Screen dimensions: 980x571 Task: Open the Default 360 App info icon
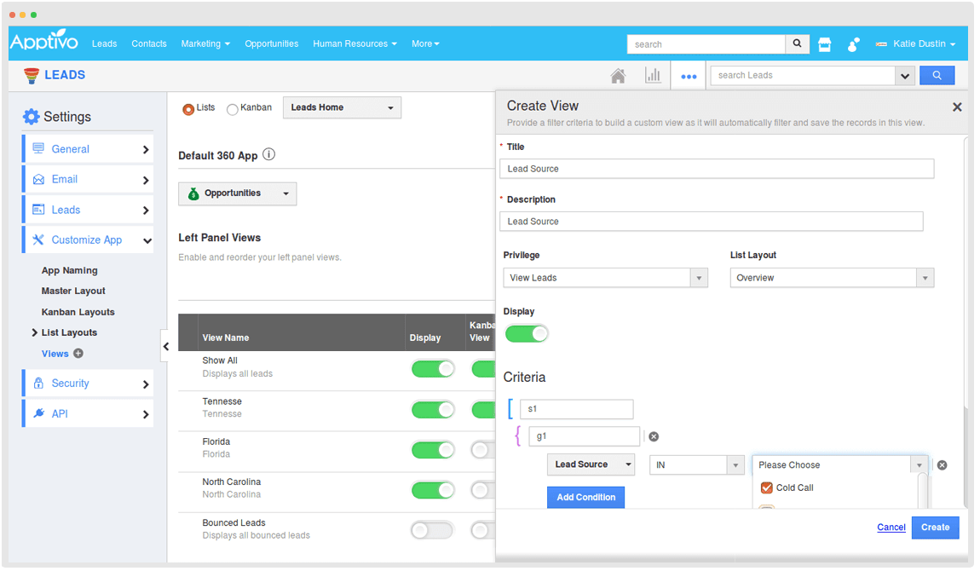click(x=268, y=154)
